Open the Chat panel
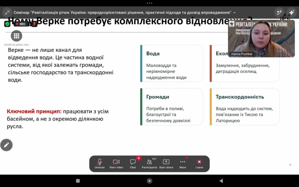The image size is (299, 187). coord(133,164)
